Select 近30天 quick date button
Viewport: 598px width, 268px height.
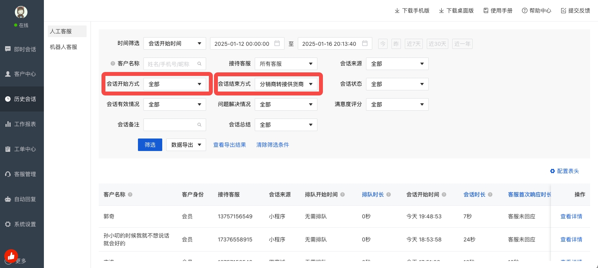pyautogui.click(x=437, y=44)
